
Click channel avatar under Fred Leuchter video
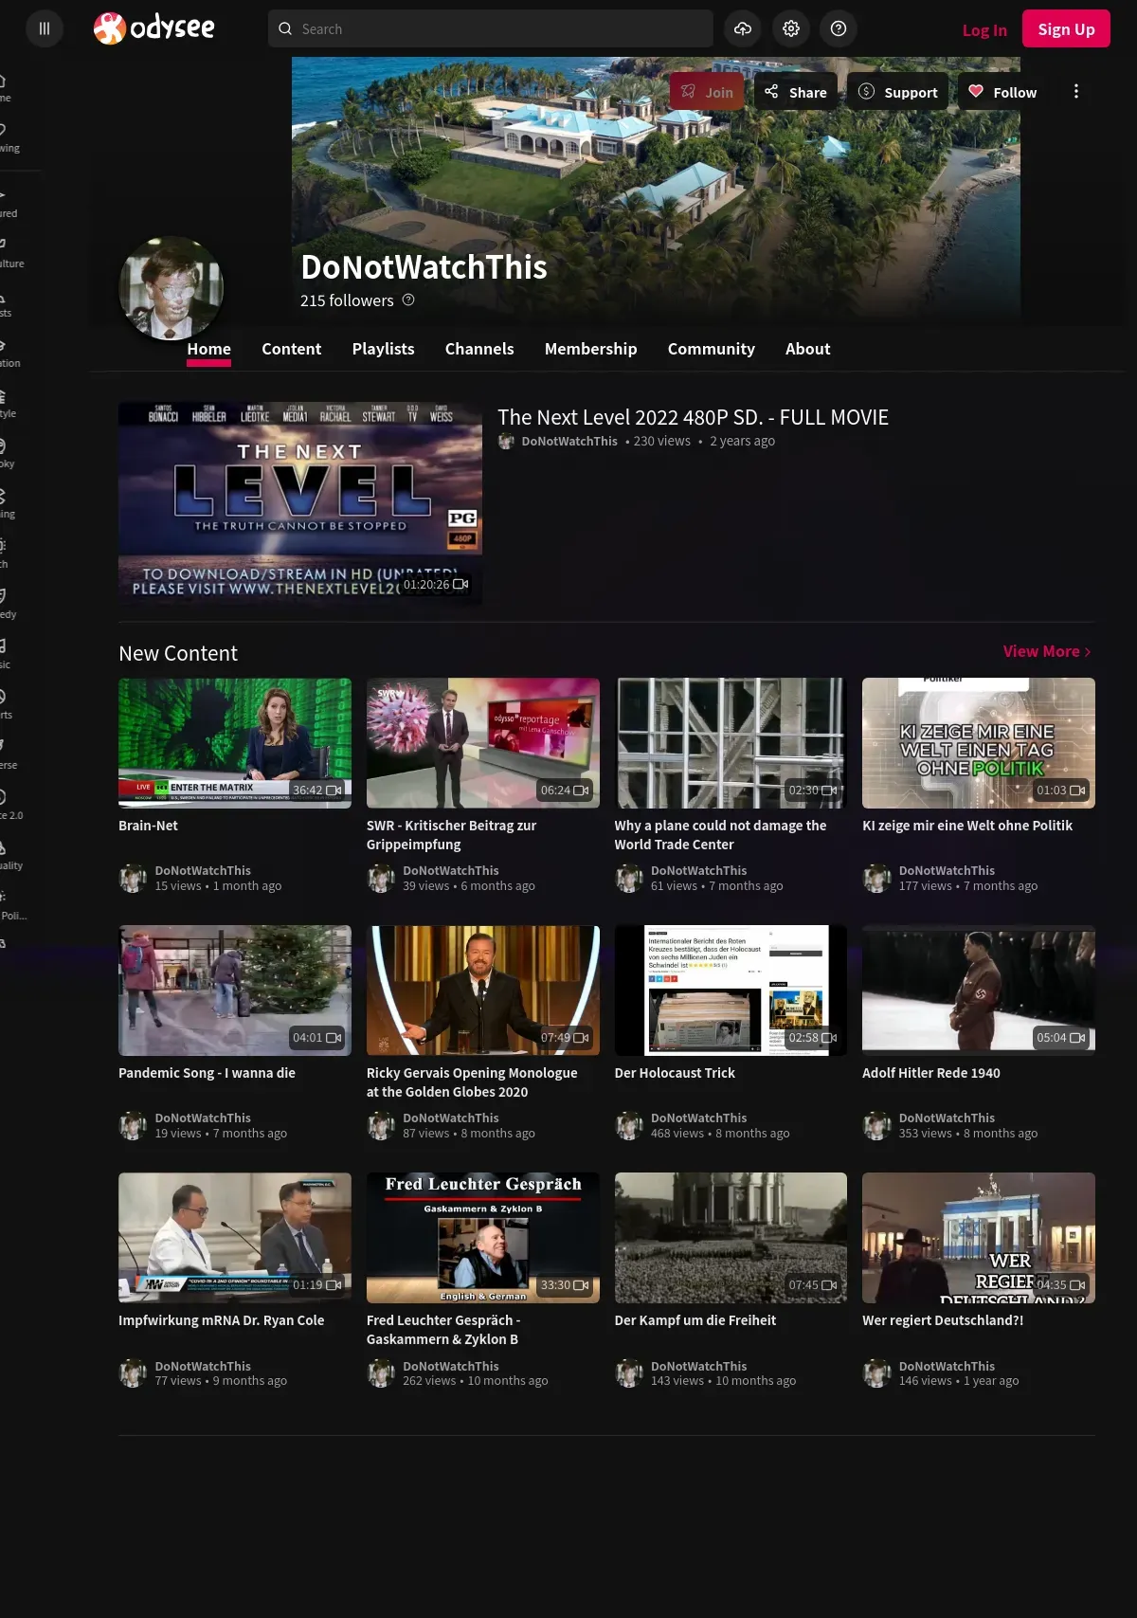click(381, 1373)
